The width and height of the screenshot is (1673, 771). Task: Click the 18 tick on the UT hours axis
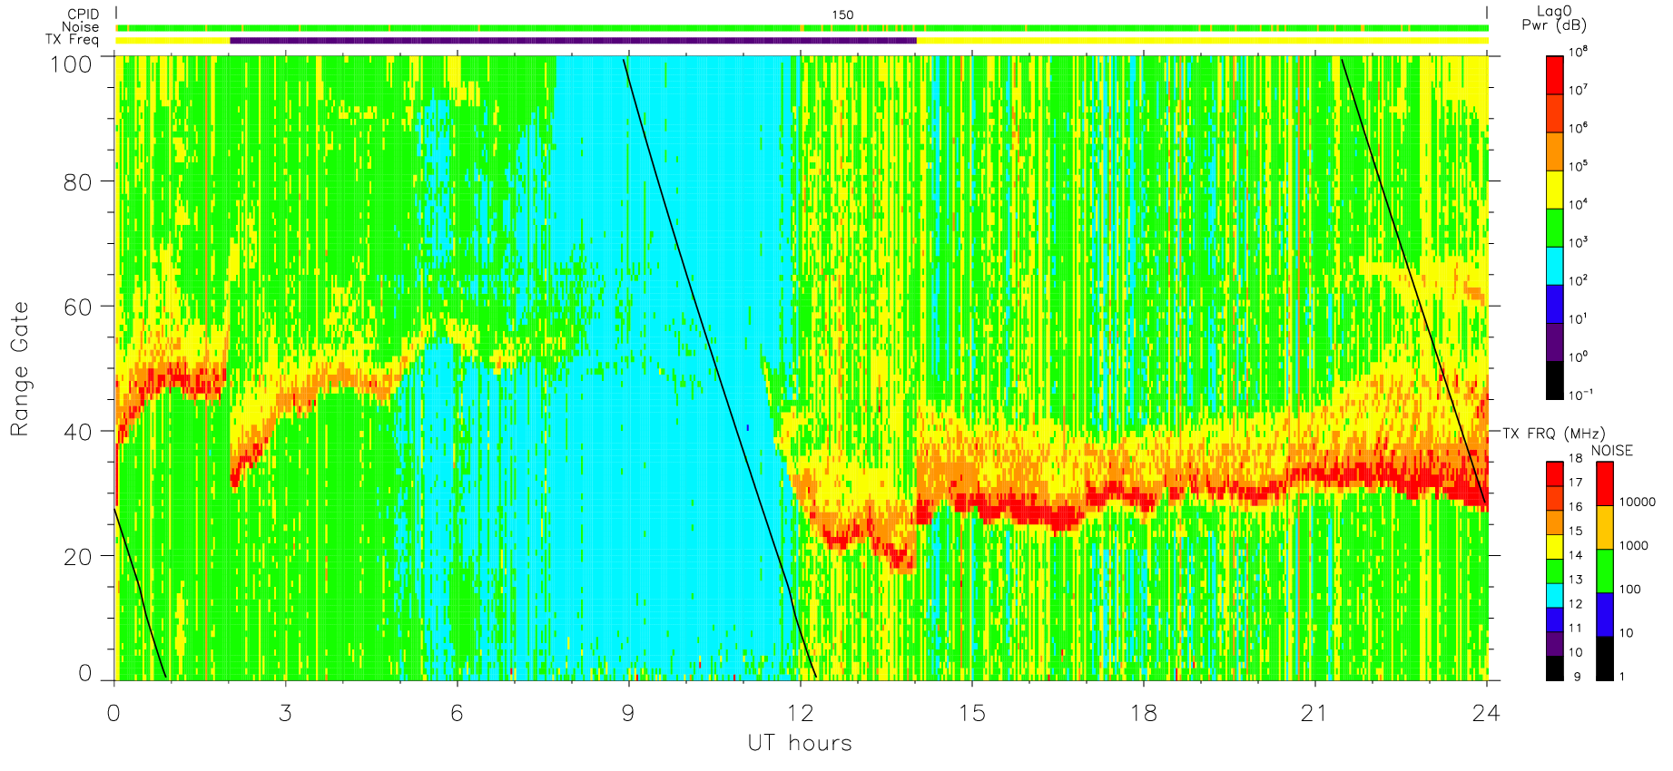click(1144, 713)
